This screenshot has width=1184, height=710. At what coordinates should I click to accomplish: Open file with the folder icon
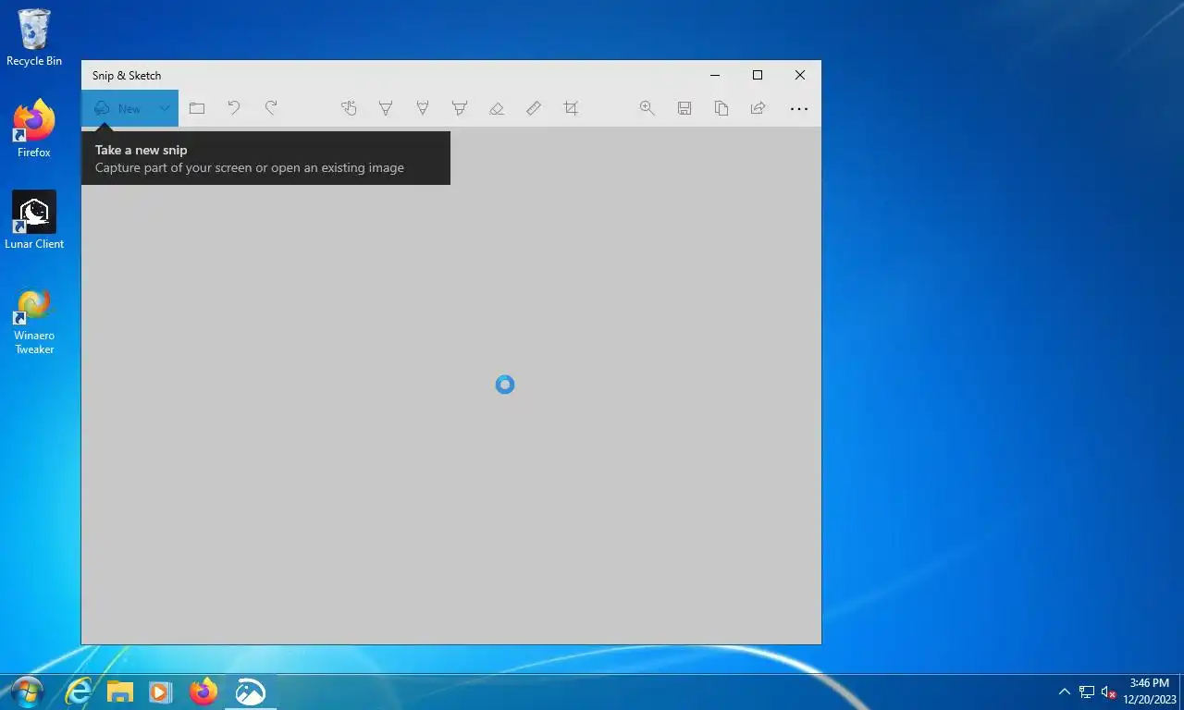pyautogui.click(x=197, y=108)
